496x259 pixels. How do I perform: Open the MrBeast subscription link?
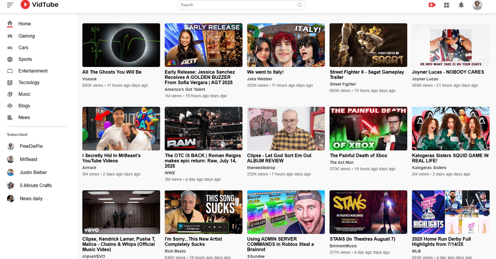(x=29, y=159)
